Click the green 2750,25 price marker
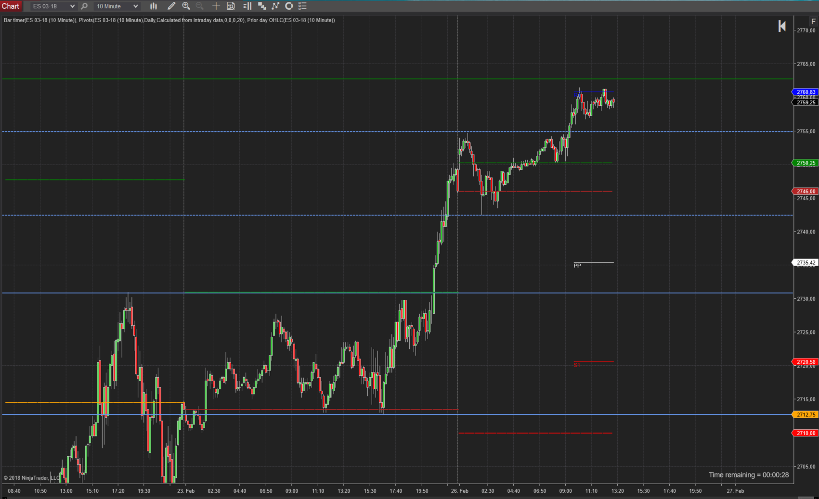 point(805,163)
